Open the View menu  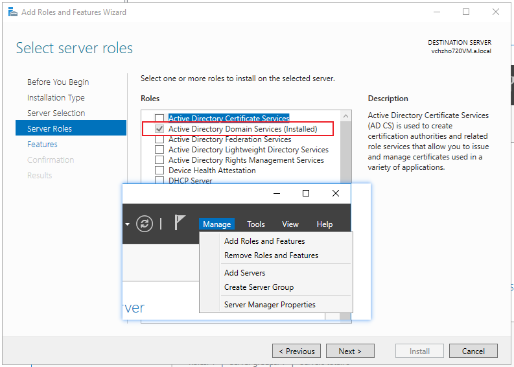290,224
